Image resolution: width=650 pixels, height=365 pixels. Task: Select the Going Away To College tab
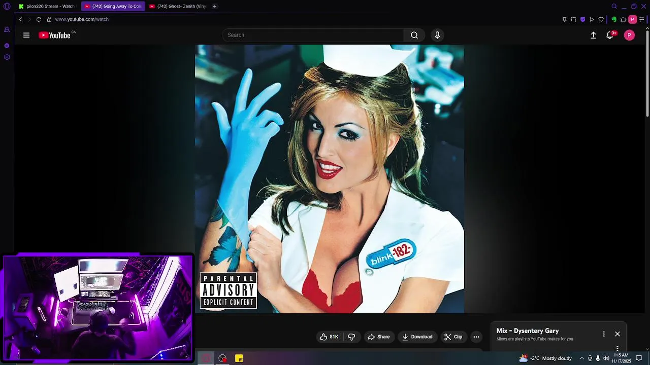113,6
